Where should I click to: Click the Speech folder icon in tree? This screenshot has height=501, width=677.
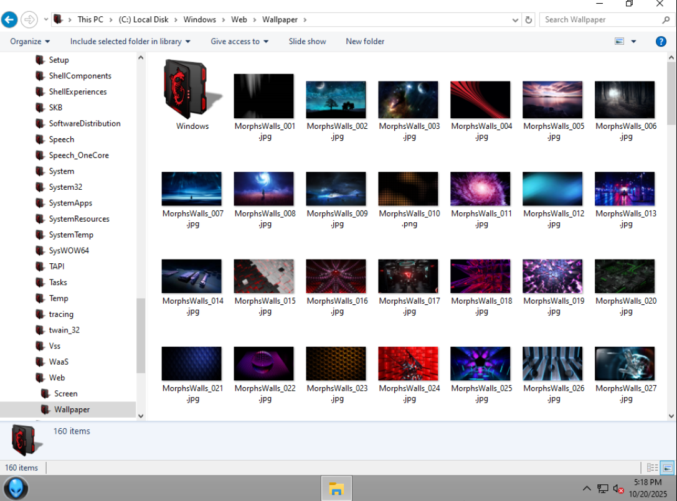pyautogui.click(x=40, y=139)
